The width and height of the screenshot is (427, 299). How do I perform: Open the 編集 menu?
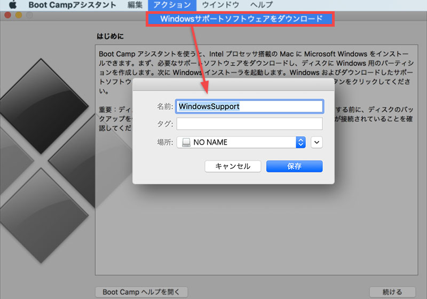point(135,5)
